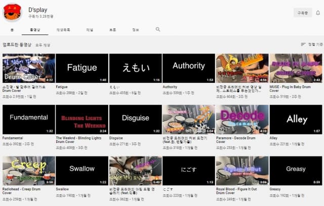Go to the channel Home tab

pyautogui.click(x=12, y=30)
